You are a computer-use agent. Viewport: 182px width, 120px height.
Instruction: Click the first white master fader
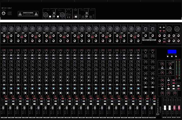(165, 108)
